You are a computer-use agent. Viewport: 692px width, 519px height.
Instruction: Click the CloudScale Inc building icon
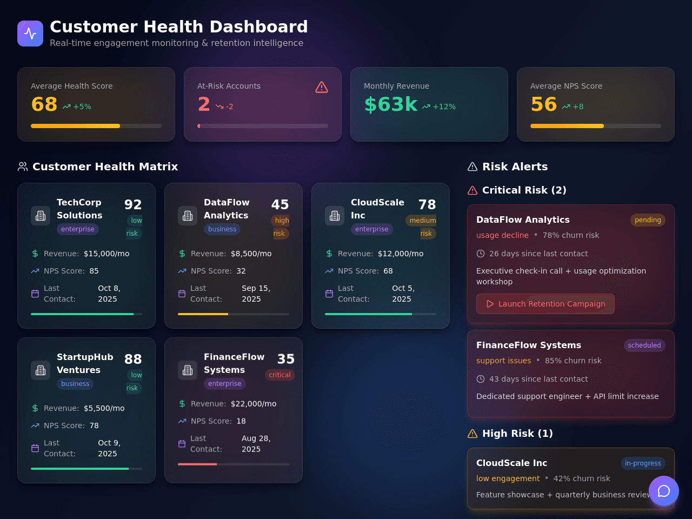coord(335,216)
